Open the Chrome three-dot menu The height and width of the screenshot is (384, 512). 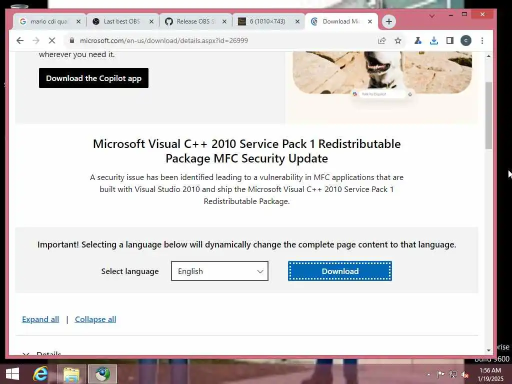tap(482, 40)
